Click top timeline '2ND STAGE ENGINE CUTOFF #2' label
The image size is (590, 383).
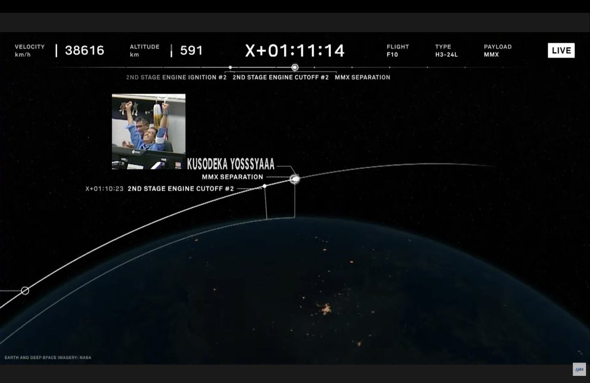281,77
